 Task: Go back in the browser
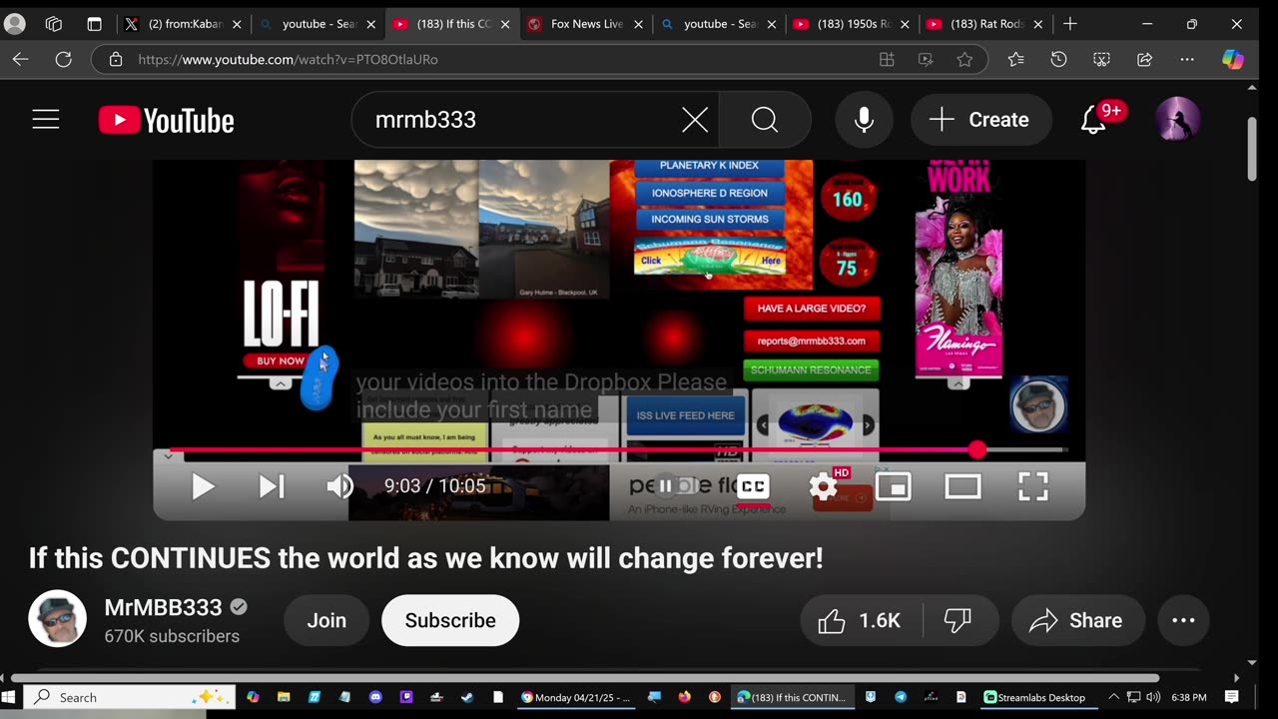click(20, 60)
